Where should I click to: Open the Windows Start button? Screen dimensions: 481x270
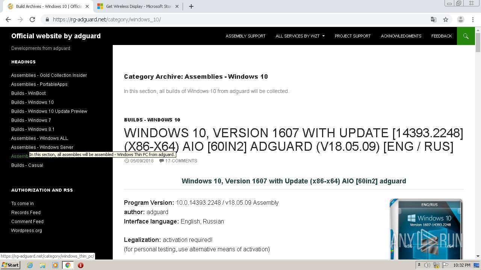coord(10,265)
